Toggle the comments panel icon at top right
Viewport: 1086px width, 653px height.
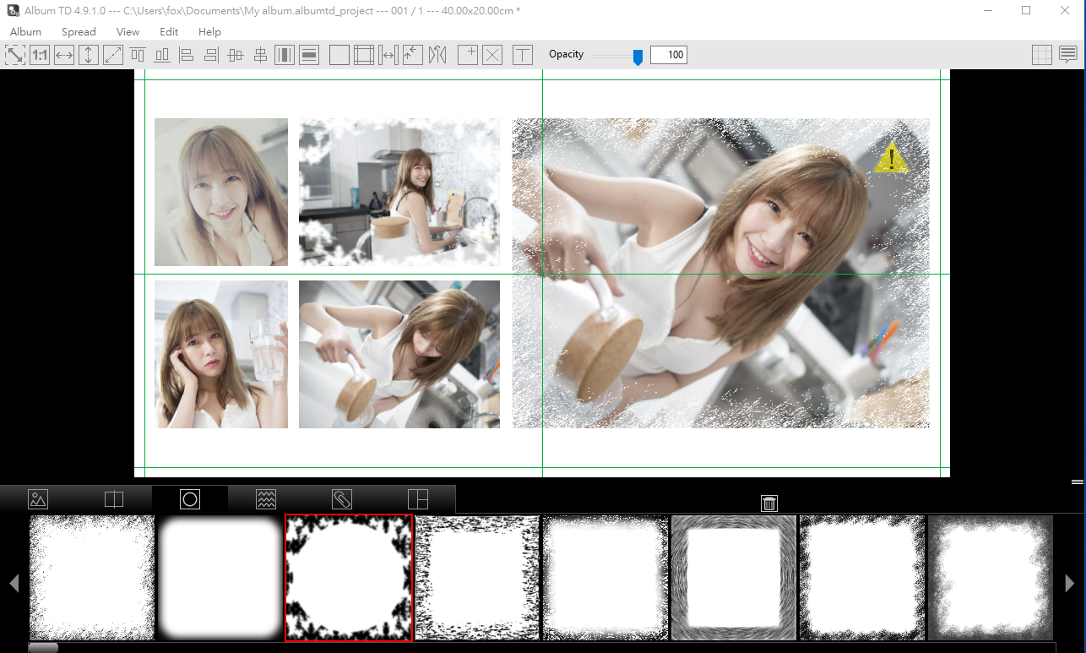point(1067,55)
